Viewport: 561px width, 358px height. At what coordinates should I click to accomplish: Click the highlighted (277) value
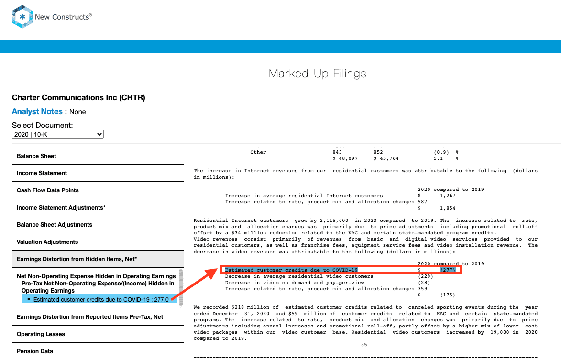pyautogui.click(x=448, y=270)
